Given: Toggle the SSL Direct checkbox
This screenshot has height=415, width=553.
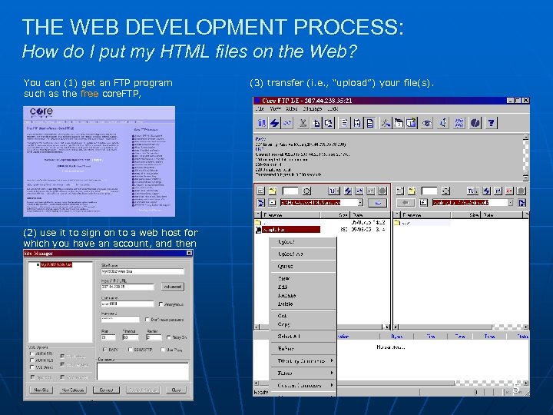Looking at the screenshot, I should tap(32, 367).
